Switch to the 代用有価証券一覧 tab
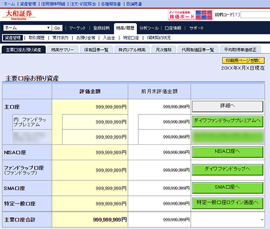Image resolution: width=270 pixels, height=229 pixels. pyautogui.click(x=198, y=50)
